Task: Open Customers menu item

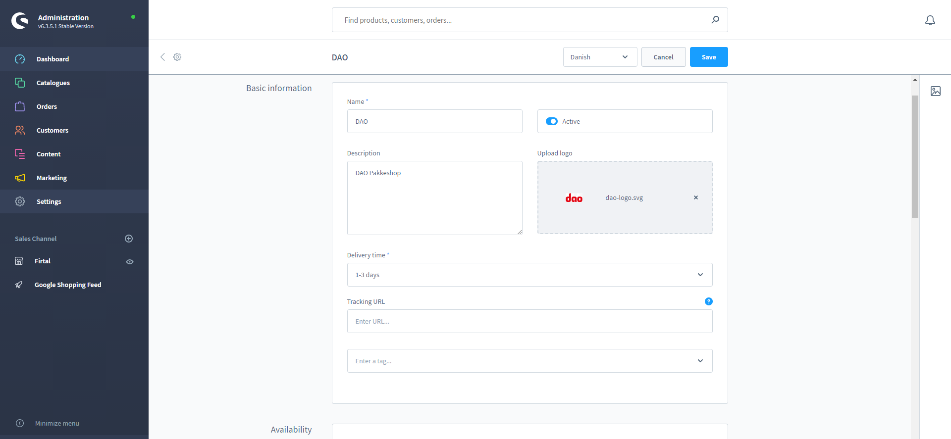Action: click(74, 130)
